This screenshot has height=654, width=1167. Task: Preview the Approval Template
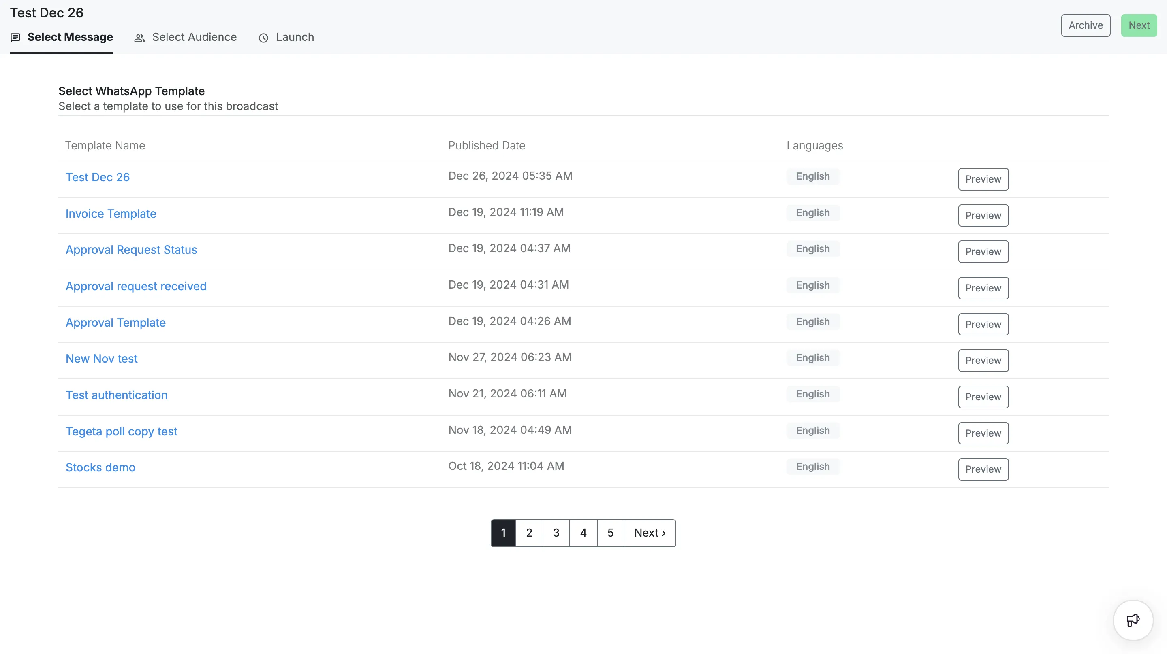click(983, 325)
